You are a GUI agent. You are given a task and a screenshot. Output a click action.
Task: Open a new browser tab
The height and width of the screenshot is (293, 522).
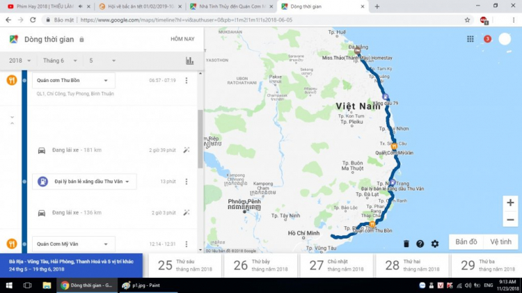[x=377, y=6]
